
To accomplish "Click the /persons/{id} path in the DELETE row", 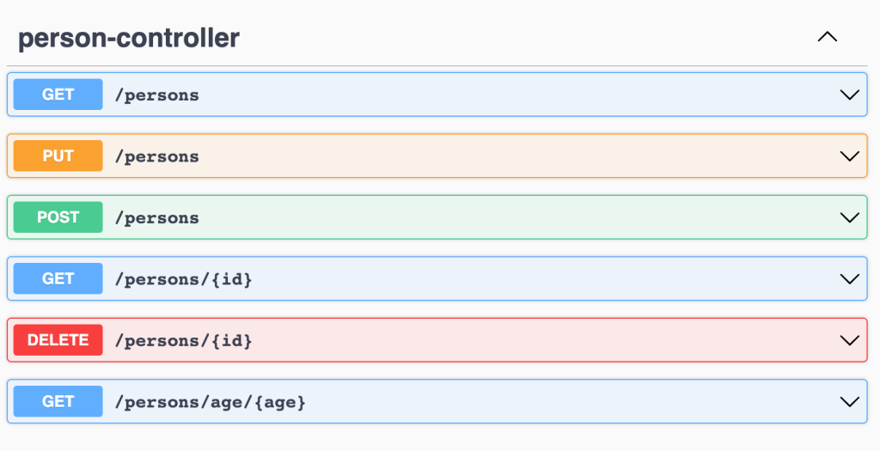I will [184, 341].
